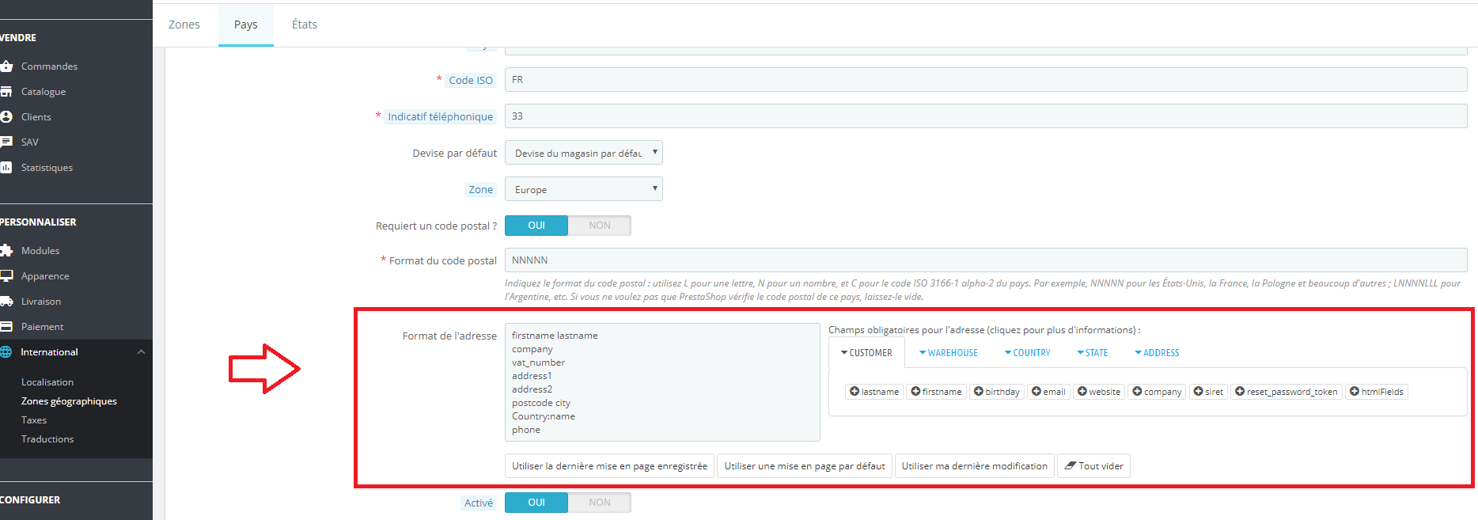Open the Devise par défaut dropdown

(x=584, y=153)
